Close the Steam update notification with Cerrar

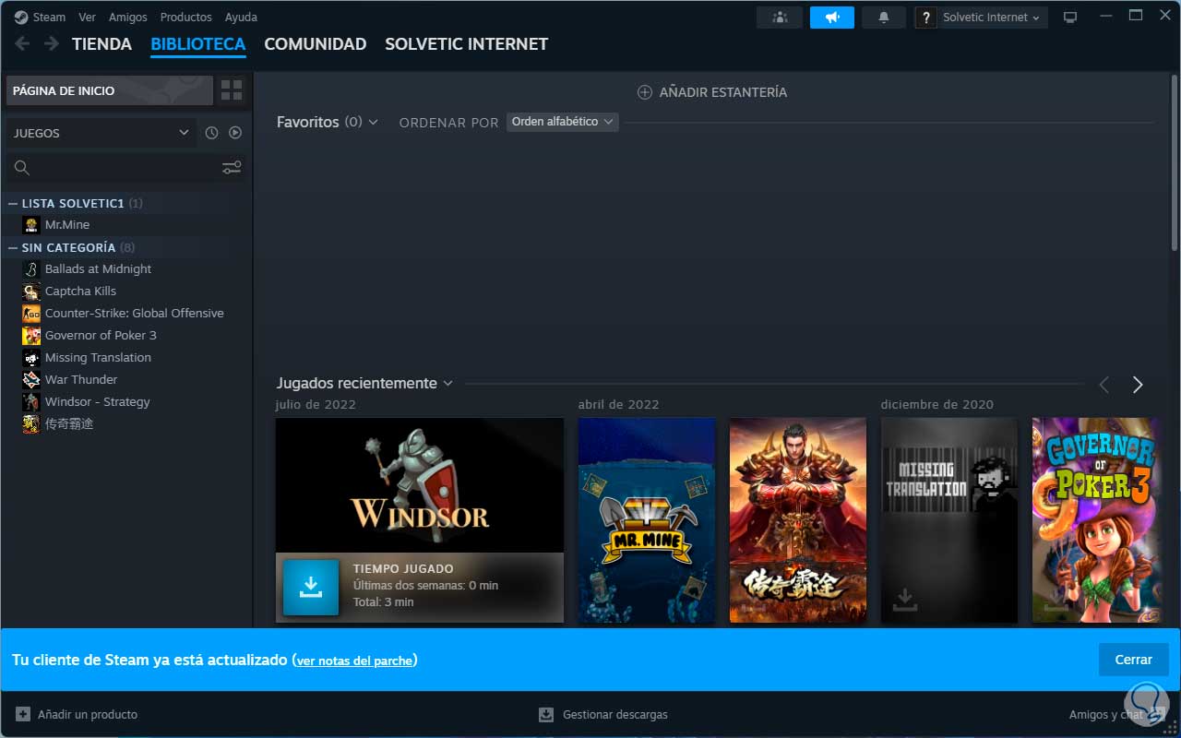1133,660
